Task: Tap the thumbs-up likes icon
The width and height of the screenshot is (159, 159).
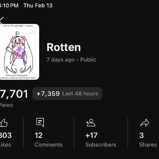Action: [4, 123]
